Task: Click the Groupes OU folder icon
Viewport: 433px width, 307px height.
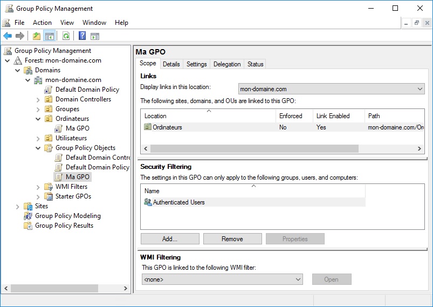Action: click(x=49, y=109)
